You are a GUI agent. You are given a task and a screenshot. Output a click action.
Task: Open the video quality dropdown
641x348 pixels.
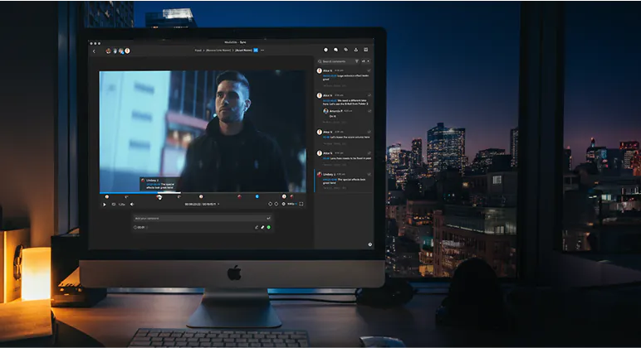tap(291, 204)
